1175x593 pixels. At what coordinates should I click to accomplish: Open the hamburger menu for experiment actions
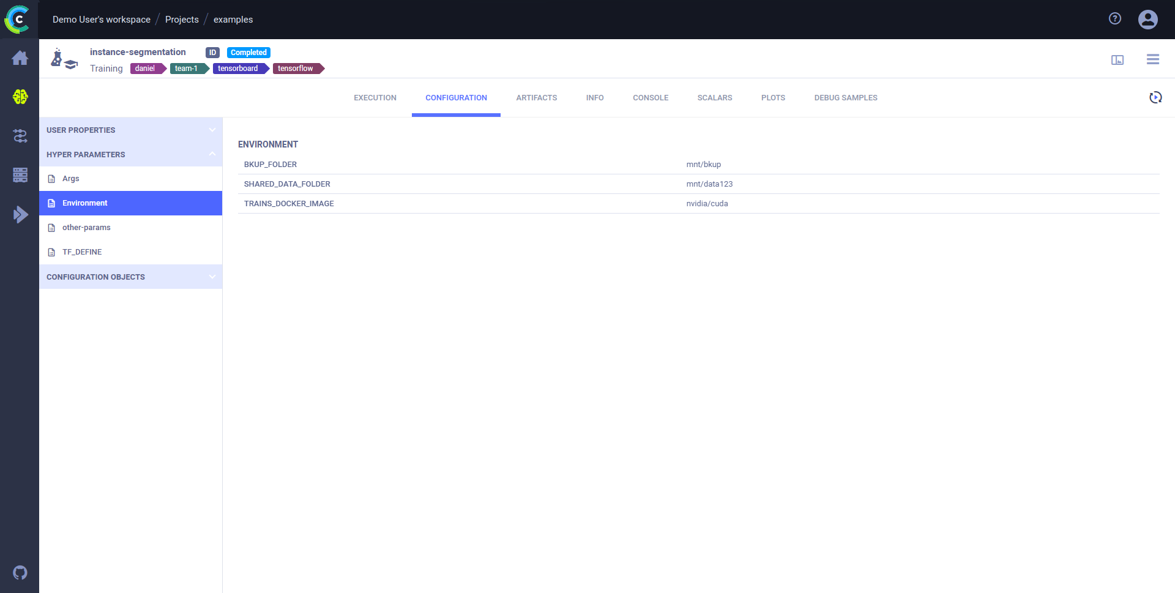coord(1152,59)
